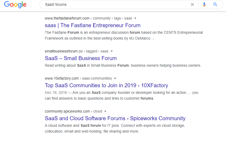Open 'Top SaaS Communities to Join in 2019' result
226x141 pixels.
click(x=106, y=85)
